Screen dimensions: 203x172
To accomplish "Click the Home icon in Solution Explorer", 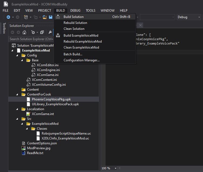I will 24,32.
